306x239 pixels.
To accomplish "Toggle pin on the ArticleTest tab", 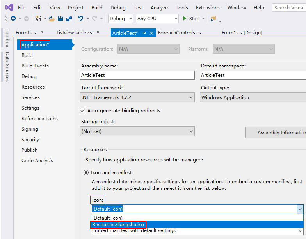I will [x=144, y=33].
